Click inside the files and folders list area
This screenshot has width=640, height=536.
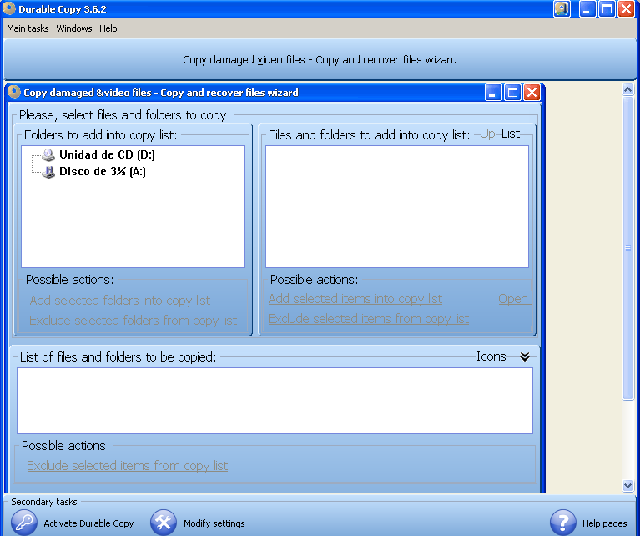pos(397,207)
